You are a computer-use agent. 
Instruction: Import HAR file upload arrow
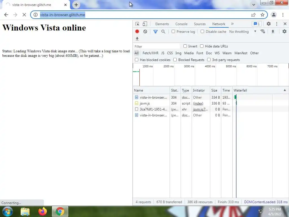pyautogui.click(x=273, y=32)
